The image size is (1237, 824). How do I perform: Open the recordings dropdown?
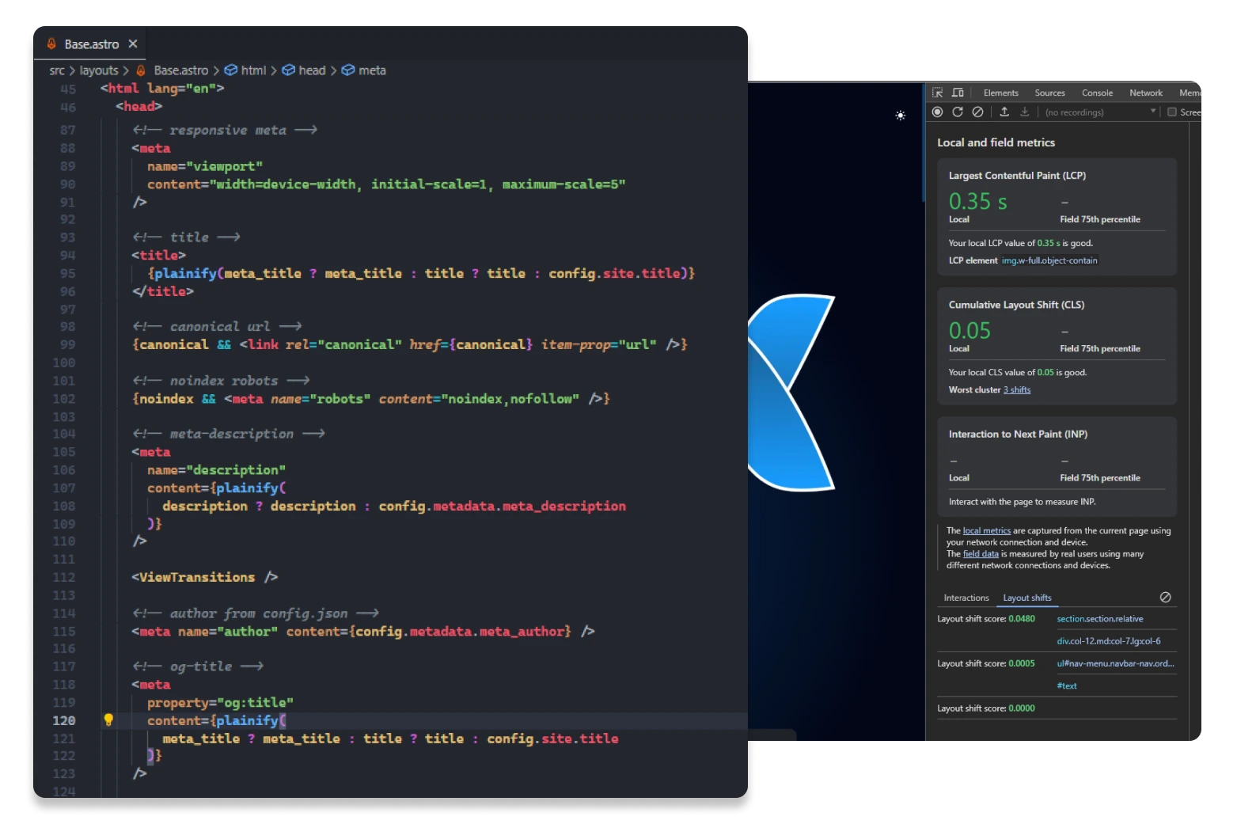1100,112
